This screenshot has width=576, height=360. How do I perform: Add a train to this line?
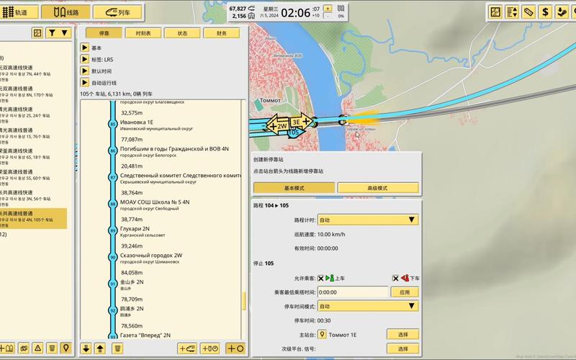187,348
